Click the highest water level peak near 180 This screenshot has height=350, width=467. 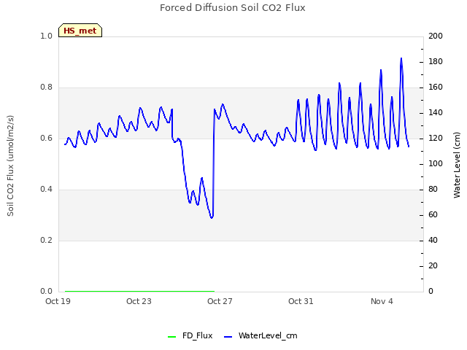click(x=401, y=58)
